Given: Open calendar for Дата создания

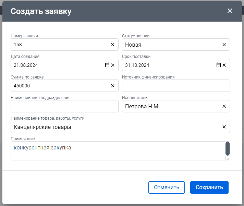Looking at the screenshot, I should click(x=107, y=65).
